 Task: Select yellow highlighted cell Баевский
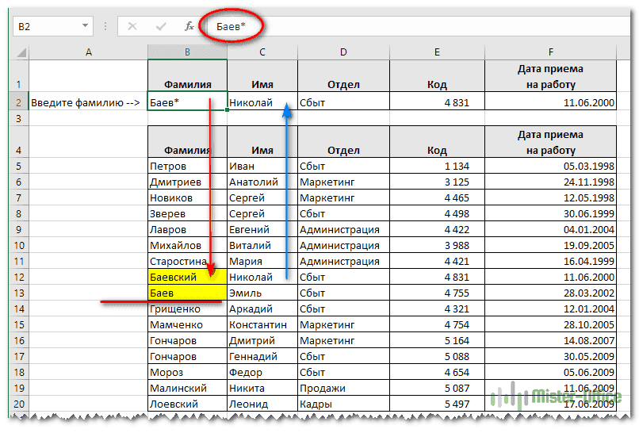tap(187, 277)
